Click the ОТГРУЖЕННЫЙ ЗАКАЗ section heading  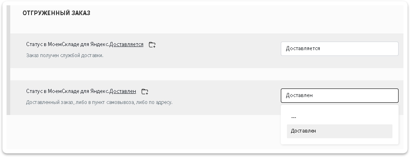[56, 13]
